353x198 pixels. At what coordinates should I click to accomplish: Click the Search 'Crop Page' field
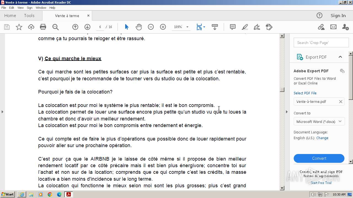[x=321, y=43]
